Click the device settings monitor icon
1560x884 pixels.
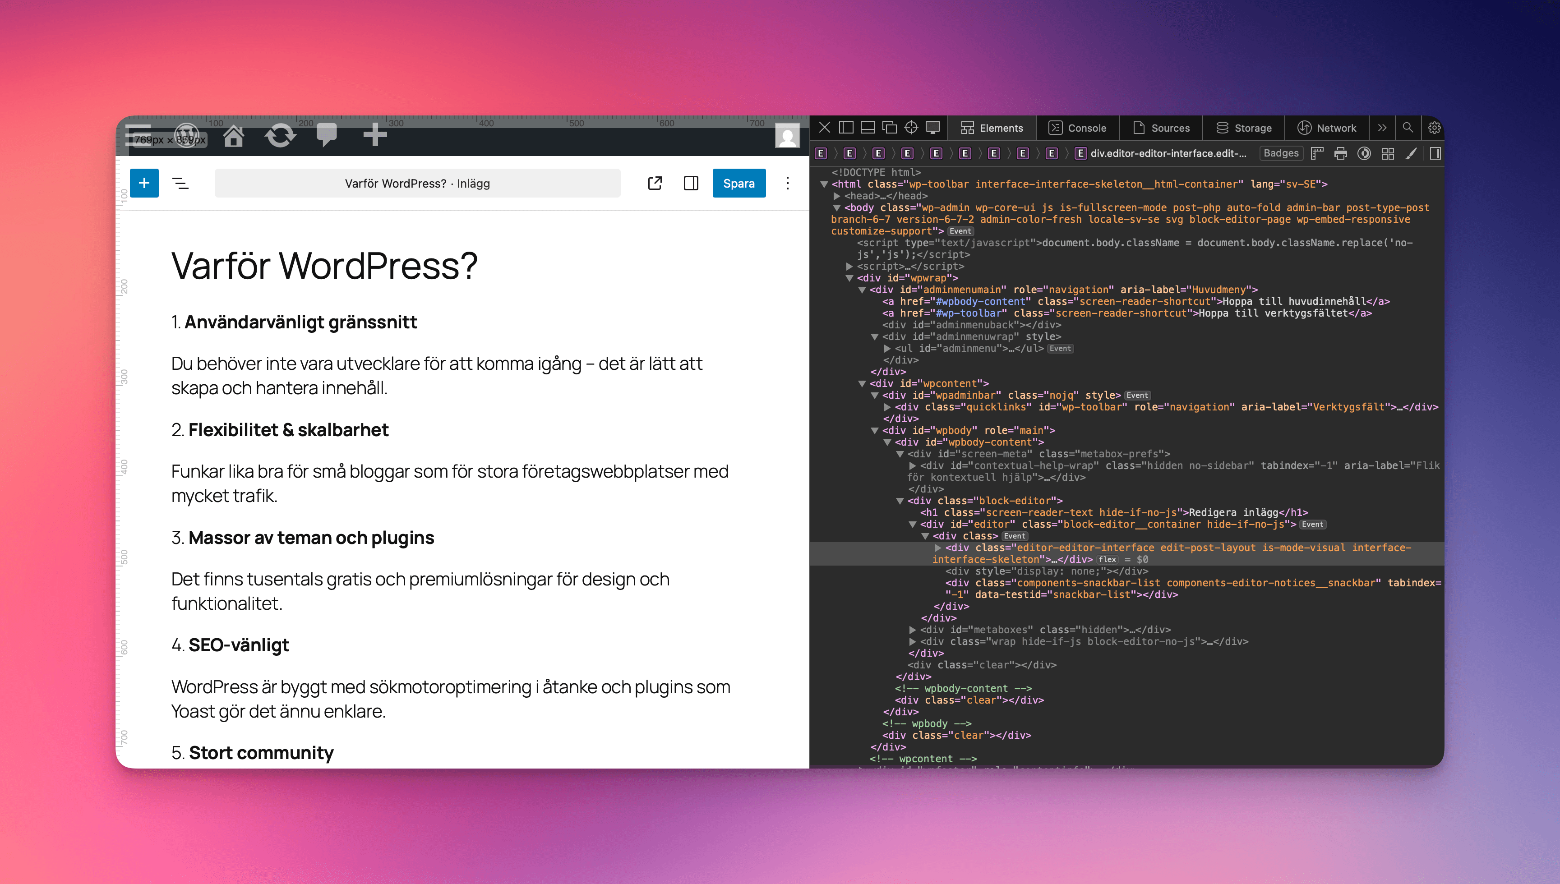(x=933, y=128)
